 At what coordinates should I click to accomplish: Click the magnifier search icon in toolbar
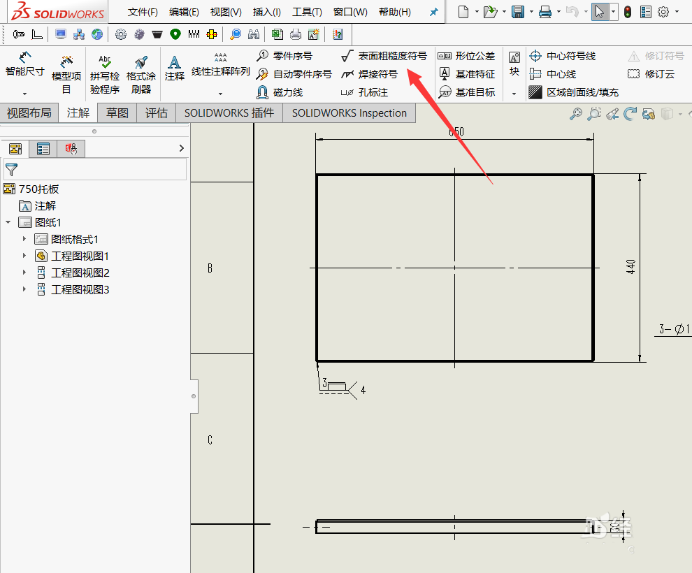[236, 34]
